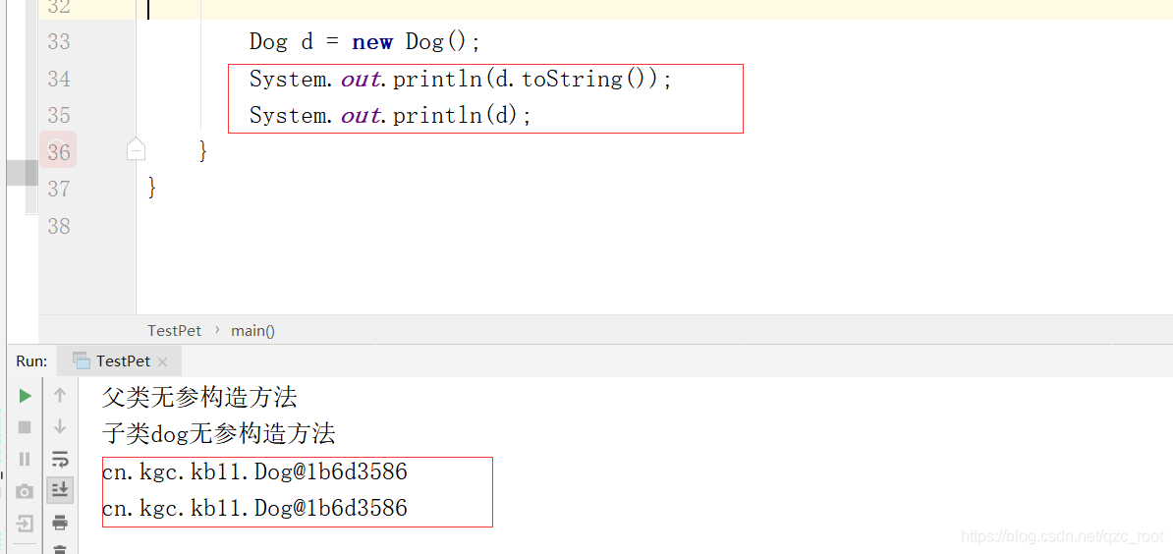1173x554 pixels.
Task: Click console line 父类无参构造方法
Action: [199, 397]
